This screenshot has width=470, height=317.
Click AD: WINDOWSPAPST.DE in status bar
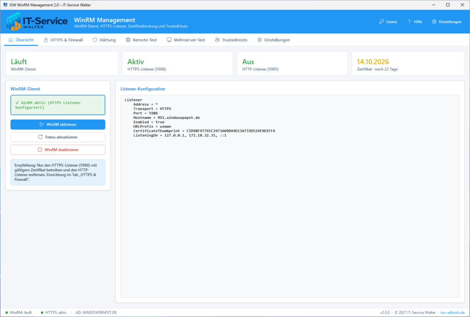(96, 312)
